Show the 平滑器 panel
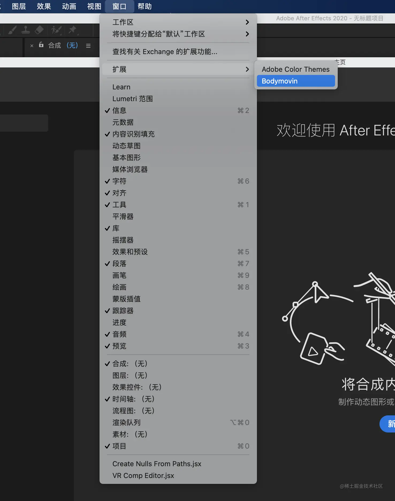 (x=178, y=217)
